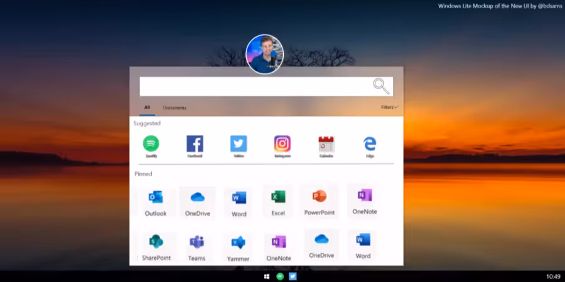The image size is (565, 282).
Task: Open the pinned Excel app
Action: coord(278,202)
